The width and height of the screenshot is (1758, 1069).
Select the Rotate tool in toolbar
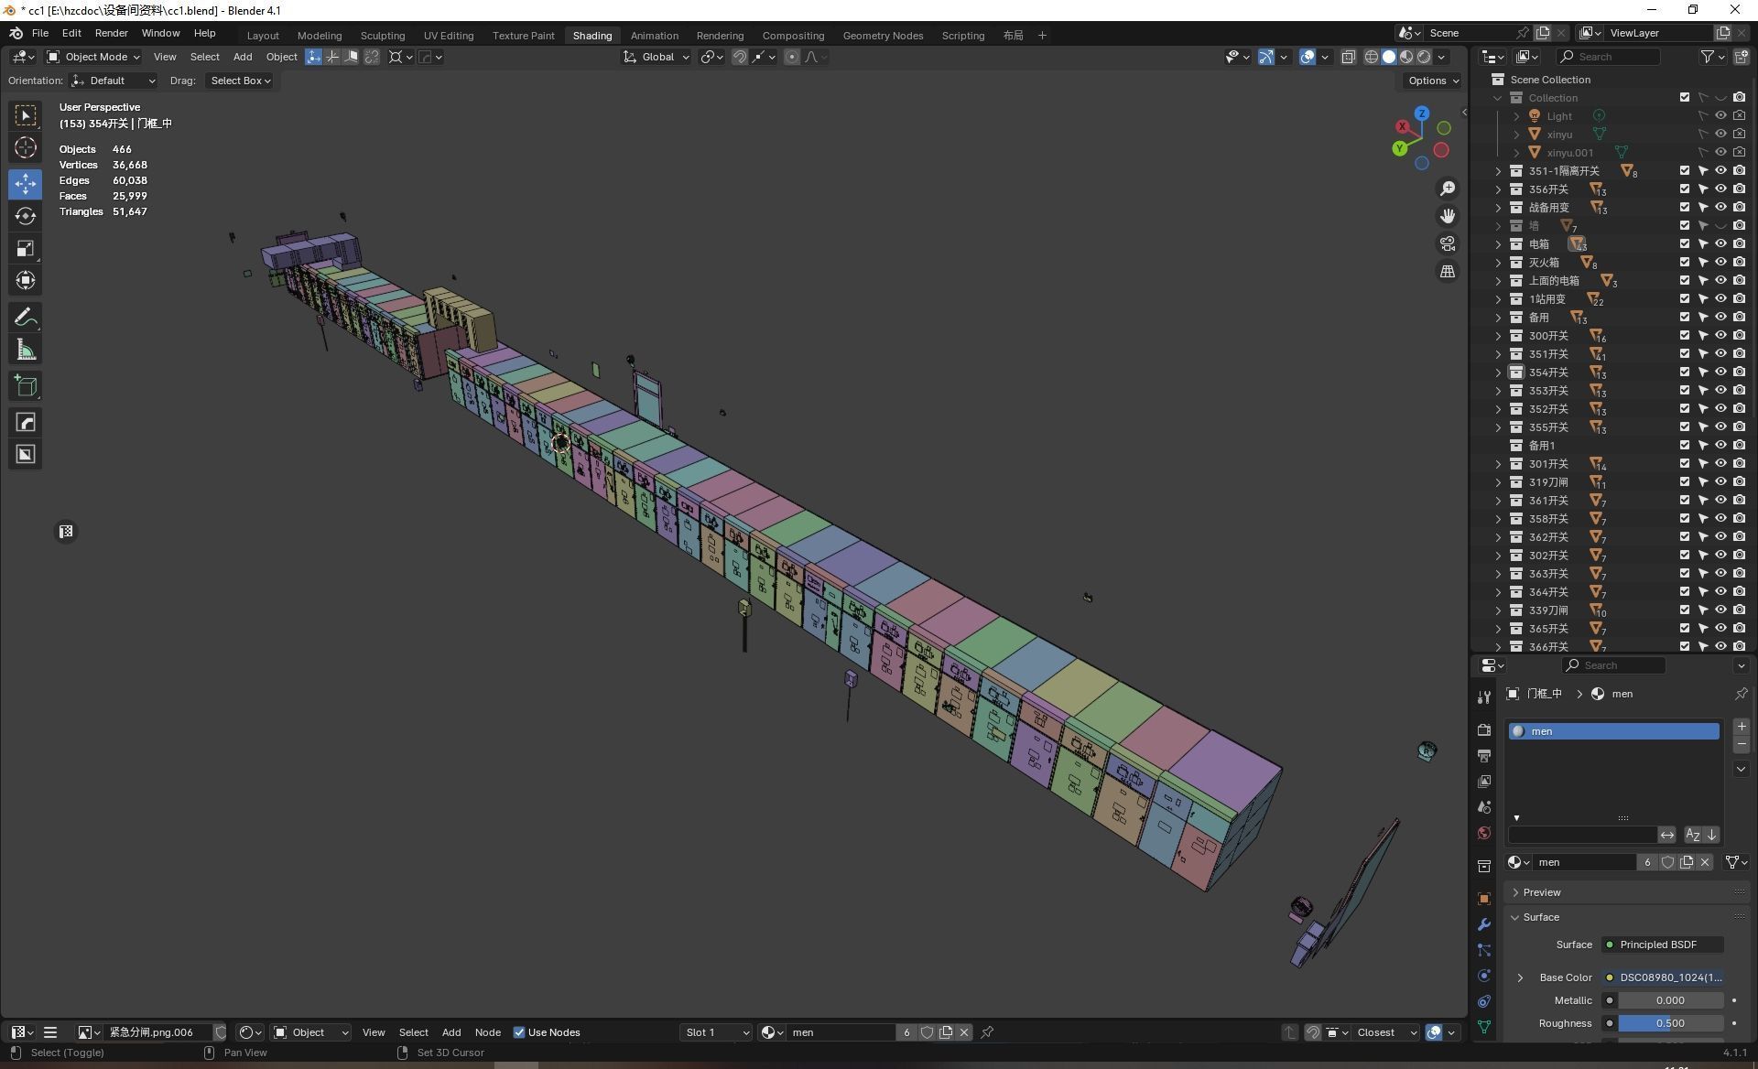pos(26,216)
